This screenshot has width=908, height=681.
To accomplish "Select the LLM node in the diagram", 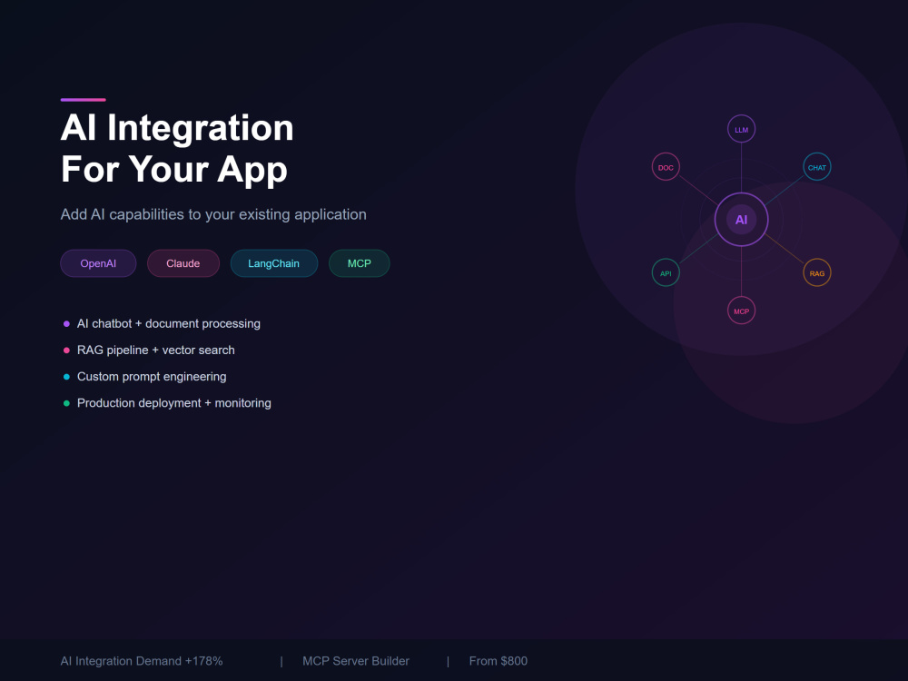I will coord(741,129).
